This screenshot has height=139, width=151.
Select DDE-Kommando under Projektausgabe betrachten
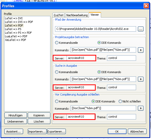pos(109,43)
